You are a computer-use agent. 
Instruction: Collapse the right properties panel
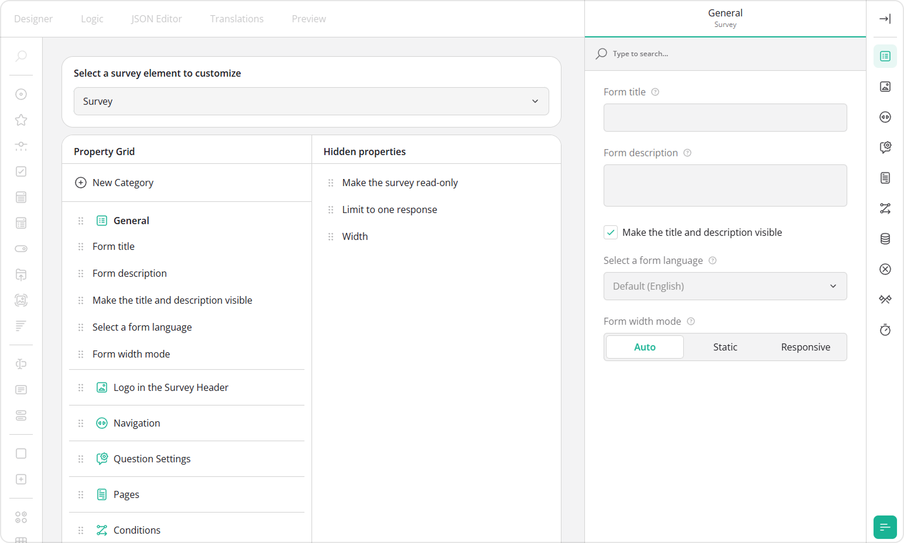[885, 18]
